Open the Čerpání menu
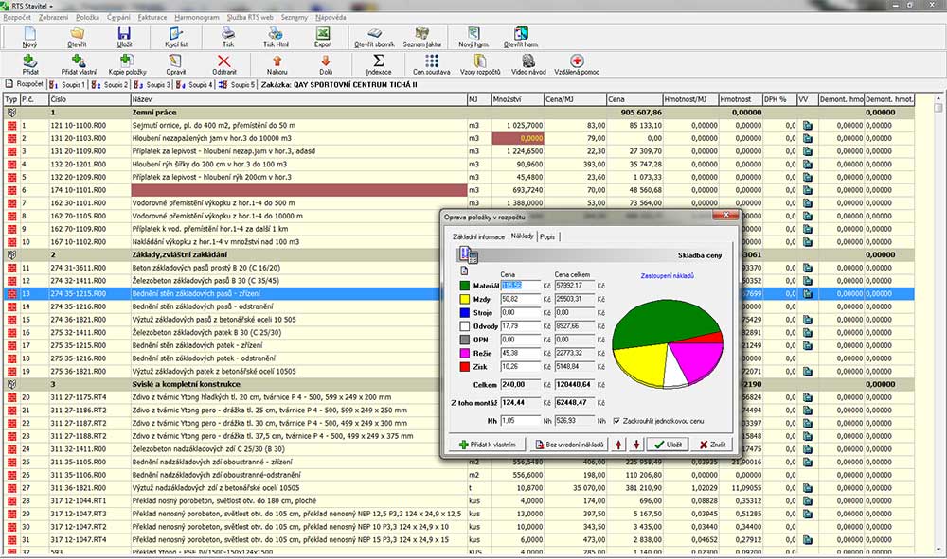The width and height of the screenshot is (947, 559). click(118, 17)
